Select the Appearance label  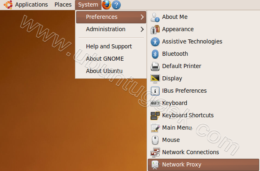(x=178, y=30)
